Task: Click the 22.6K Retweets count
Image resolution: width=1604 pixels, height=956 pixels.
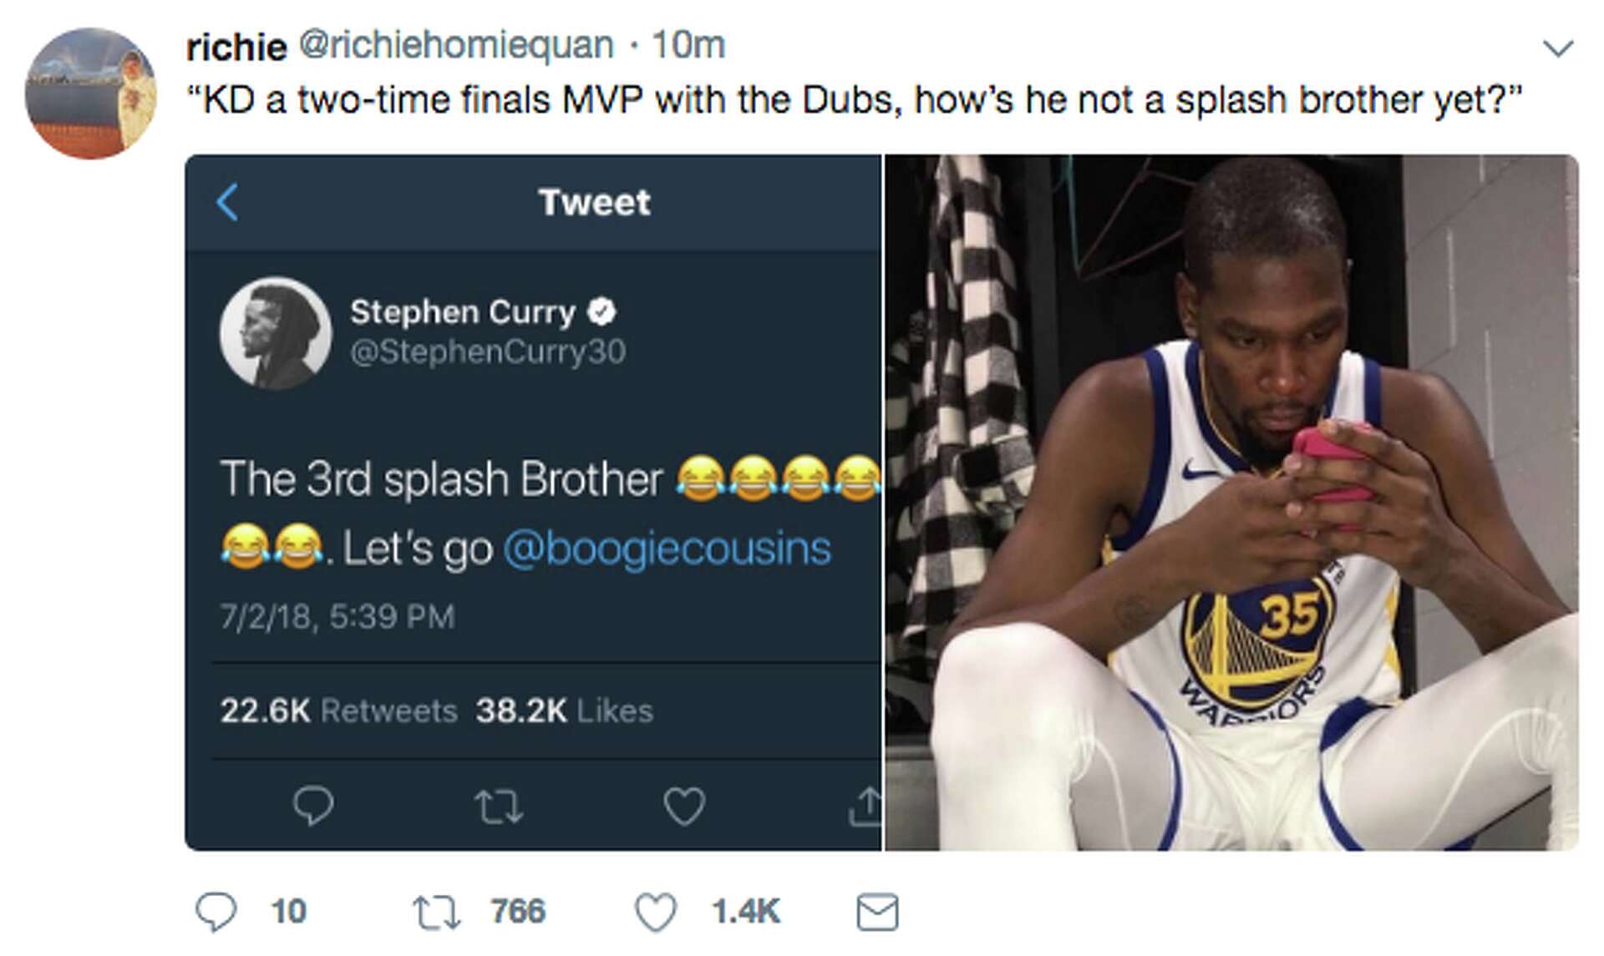Action: click(x=338, y=711)
